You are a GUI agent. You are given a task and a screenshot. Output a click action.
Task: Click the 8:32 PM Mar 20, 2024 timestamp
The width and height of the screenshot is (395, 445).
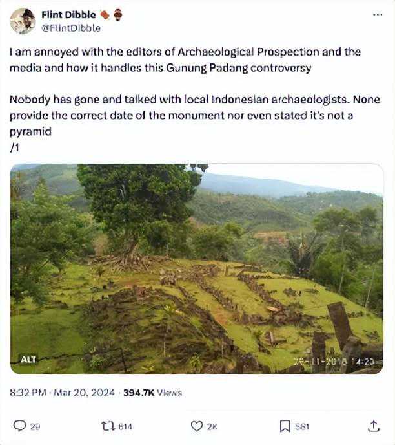[62, 393]
